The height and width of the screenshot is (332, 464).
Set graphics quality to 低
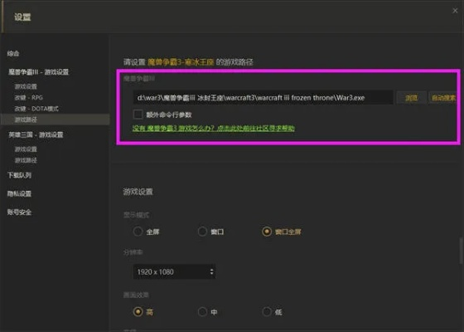coord(267,311)
